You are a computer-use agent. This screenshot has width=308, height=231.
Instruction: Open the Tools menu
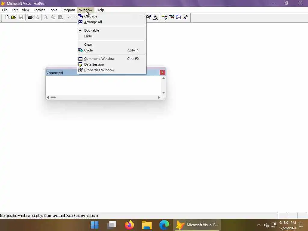click(x=53, y=10)
